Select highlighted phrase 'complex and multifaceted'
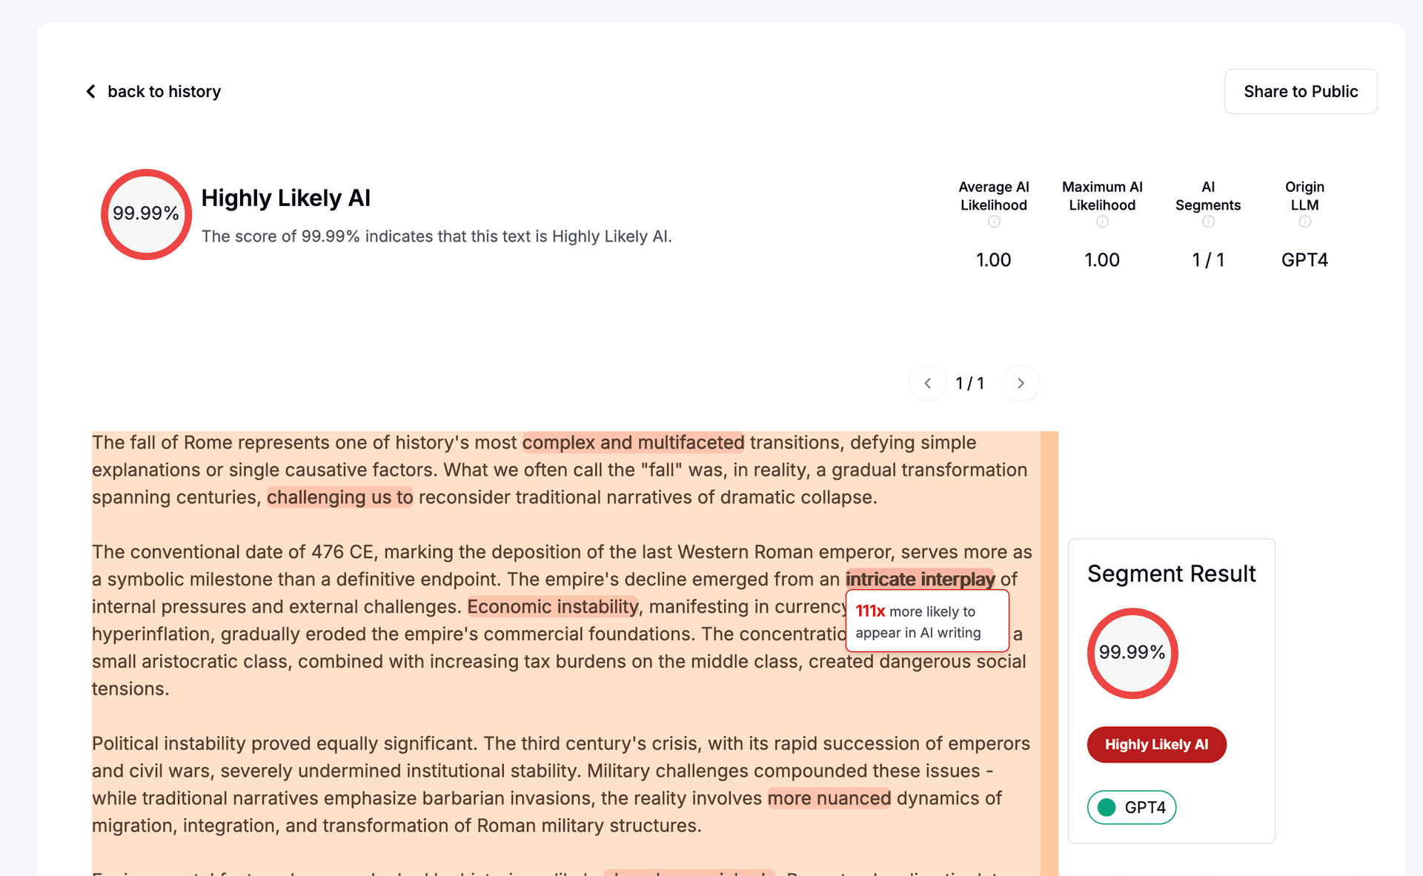 [632, 442]
